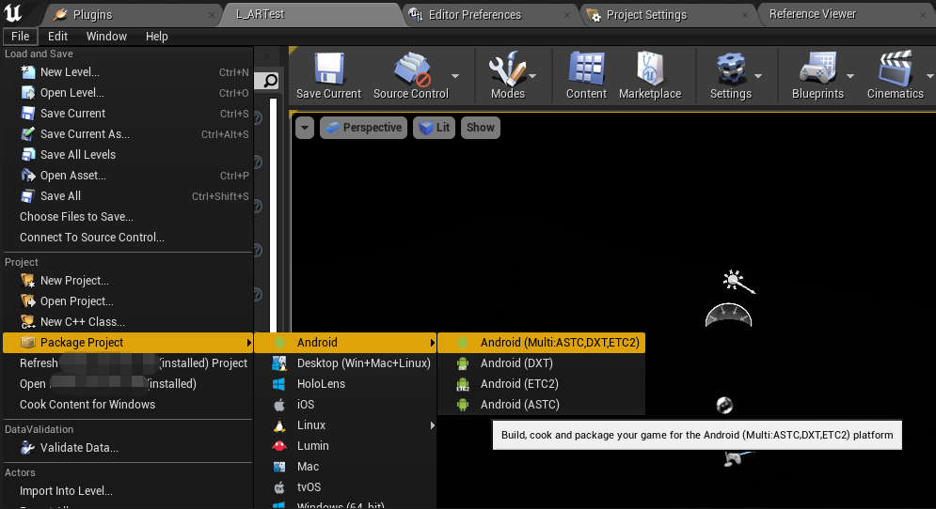Open the File menu

pos(21,37)
